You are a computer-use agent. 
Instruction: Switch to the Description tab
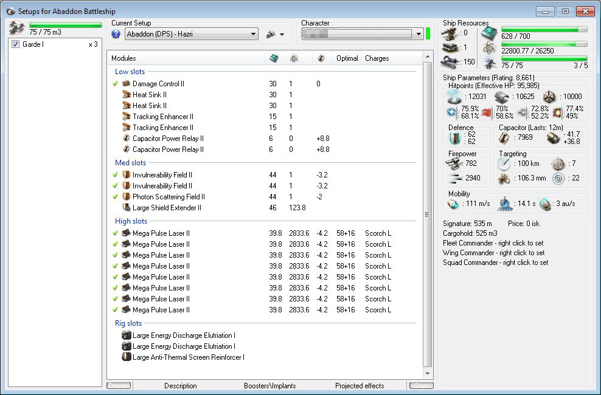tap(181, 386)
